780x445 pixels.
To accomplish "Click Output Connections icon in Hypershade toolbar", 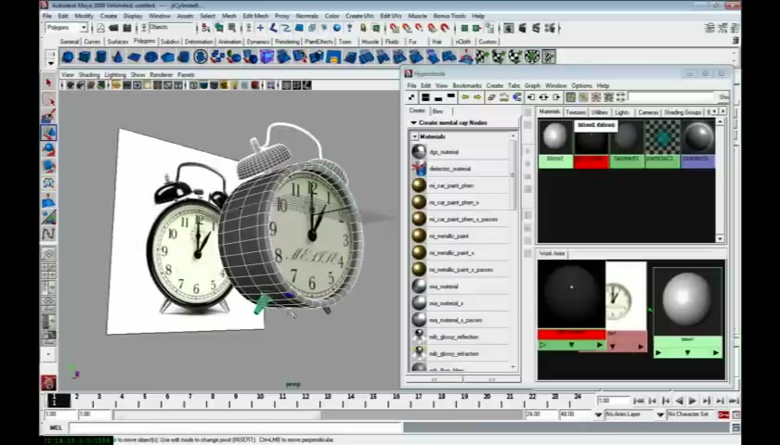I will tap(556, 97).
